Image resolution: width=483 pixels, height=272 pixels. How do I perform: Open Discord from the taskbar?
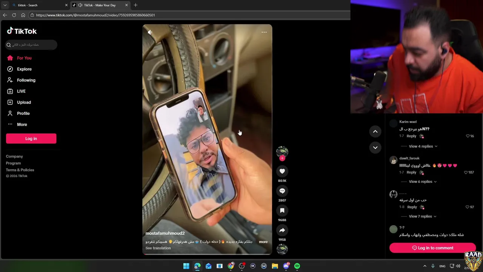[286, 266]
